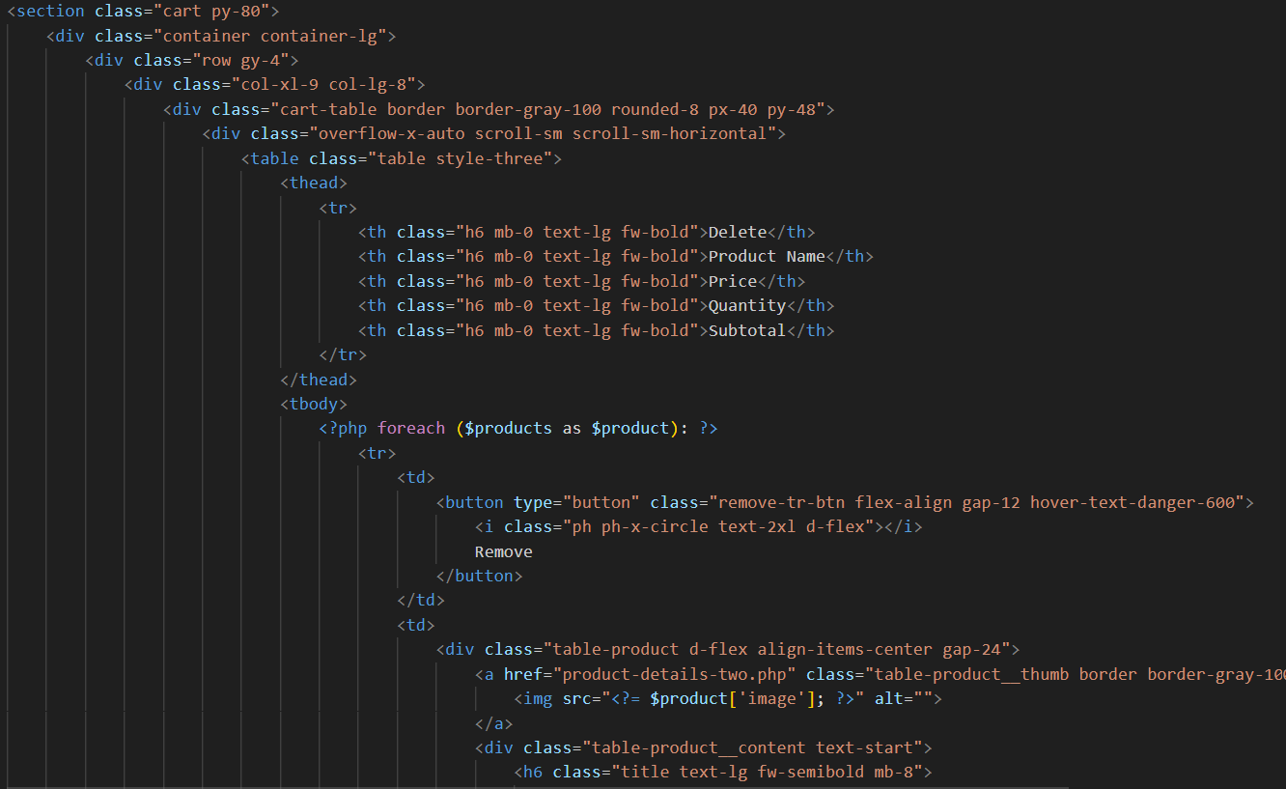This screenshot has width=1286, height=789.
Task: Click the Delete table header text
Action: click(x=736, y=231)
